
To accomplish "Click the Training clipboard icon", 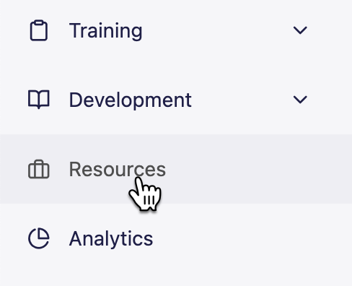I will (x=39, y=30).
